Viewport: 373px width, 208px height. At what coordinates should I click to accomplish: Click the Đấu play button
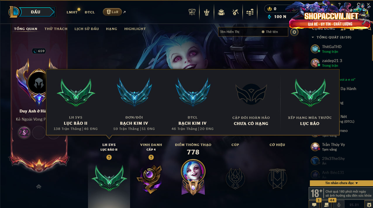(35, 12)
